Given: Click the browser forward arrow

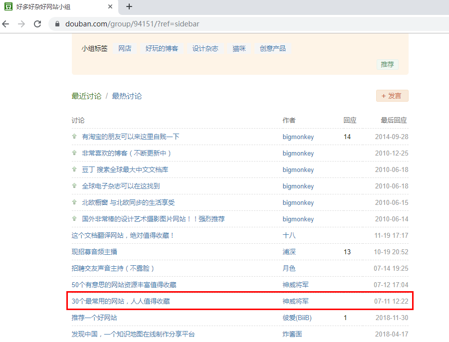Looking at the screenshot, I should [21, 24].
